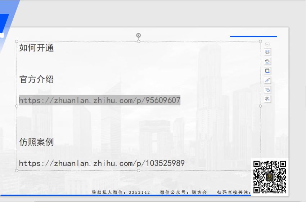Viewport: 306px width, 202px height.
Task: Click the bottom-center resize handle
Action: point(139,171)
